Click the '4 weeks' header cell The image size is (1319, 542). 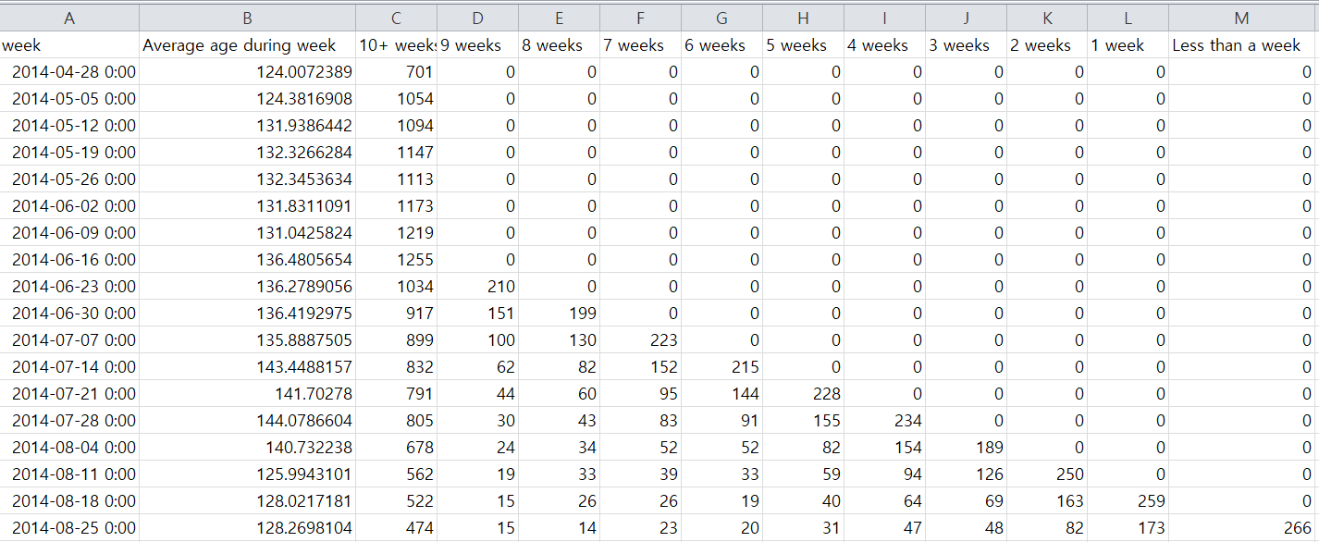884,44
